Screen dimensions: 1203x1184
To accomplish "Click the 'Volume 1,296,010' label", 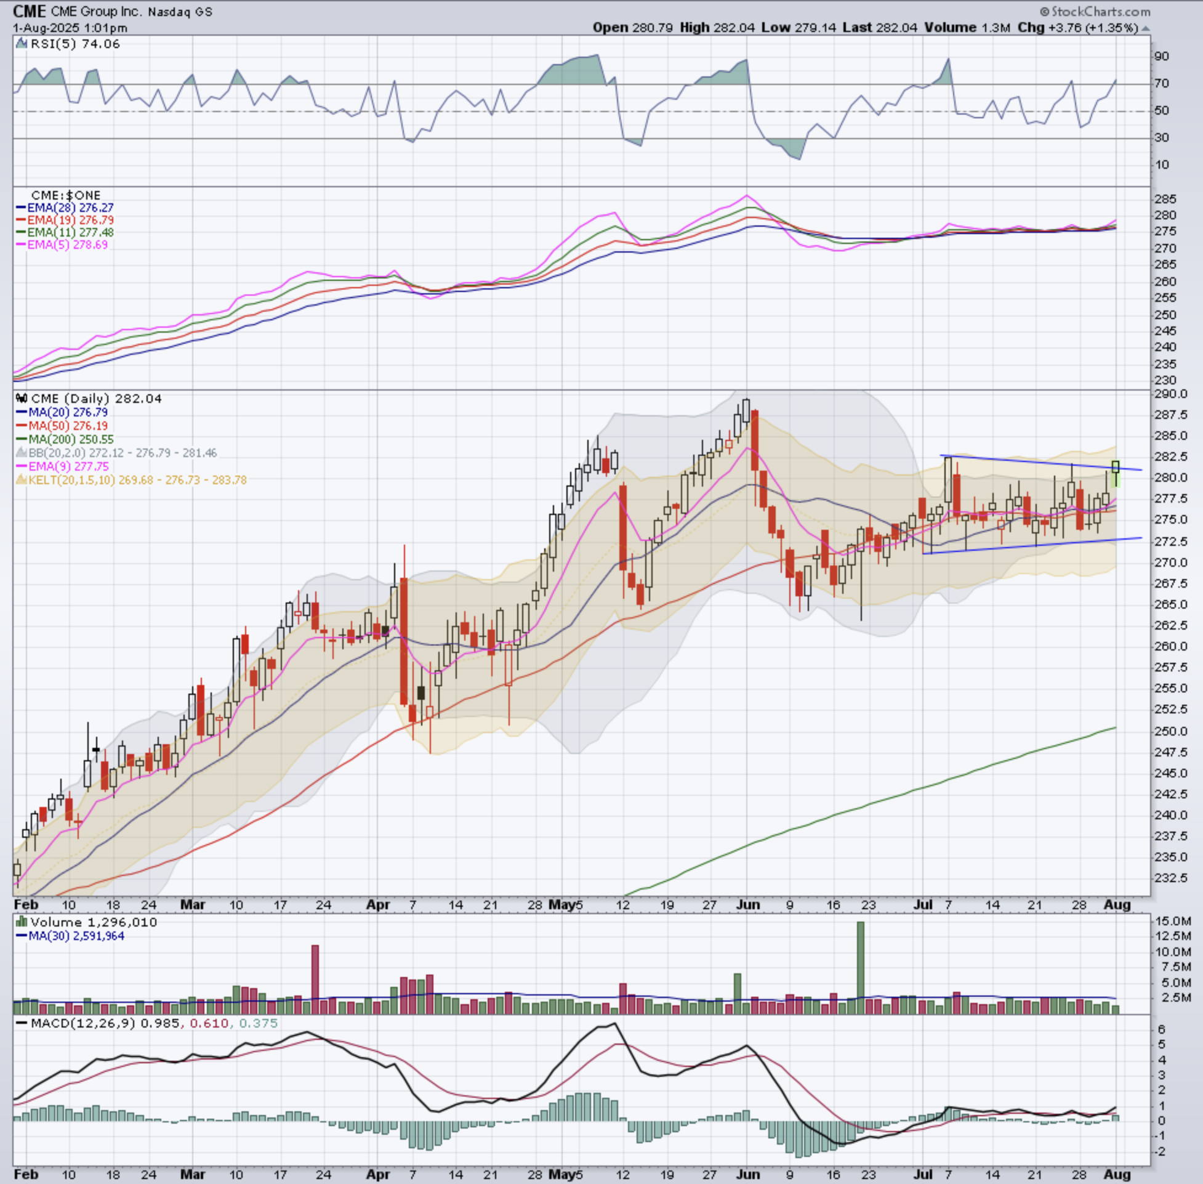I will 94,922.
